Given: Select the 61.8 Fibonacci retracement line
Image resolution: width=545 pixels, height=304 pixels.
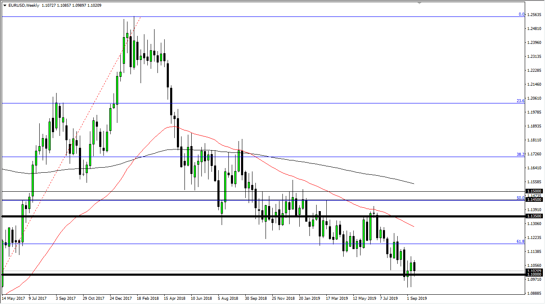Looking at the screenshot, I should [253, 244].
